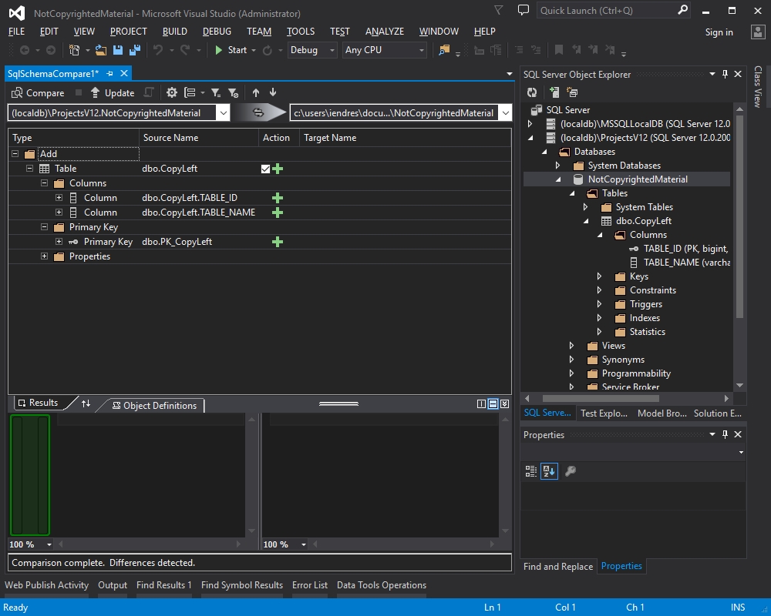Uncheck the dbo.CopyLeft action checkbox

tap(265, 169)
